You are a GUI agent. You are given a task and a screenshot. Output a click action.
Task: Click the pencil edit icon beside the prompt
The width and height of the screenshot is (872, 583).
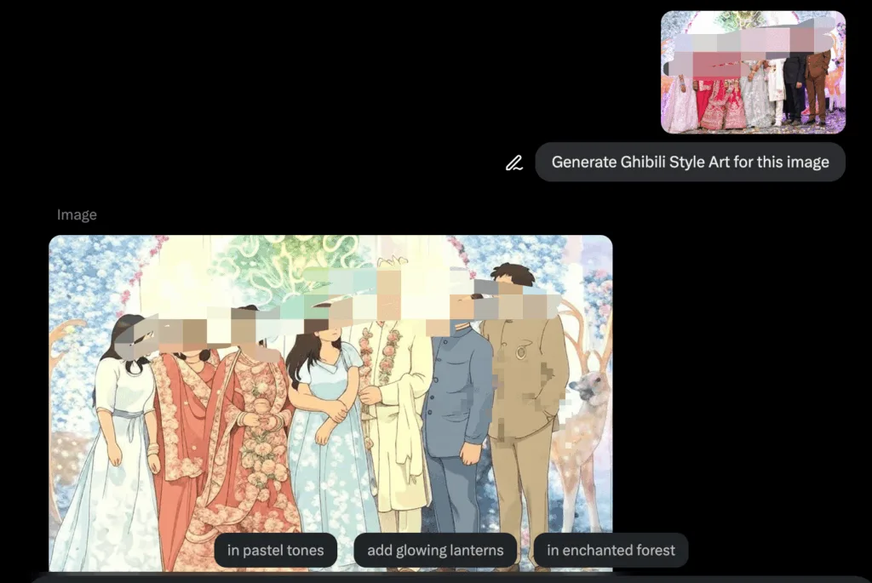513,163
